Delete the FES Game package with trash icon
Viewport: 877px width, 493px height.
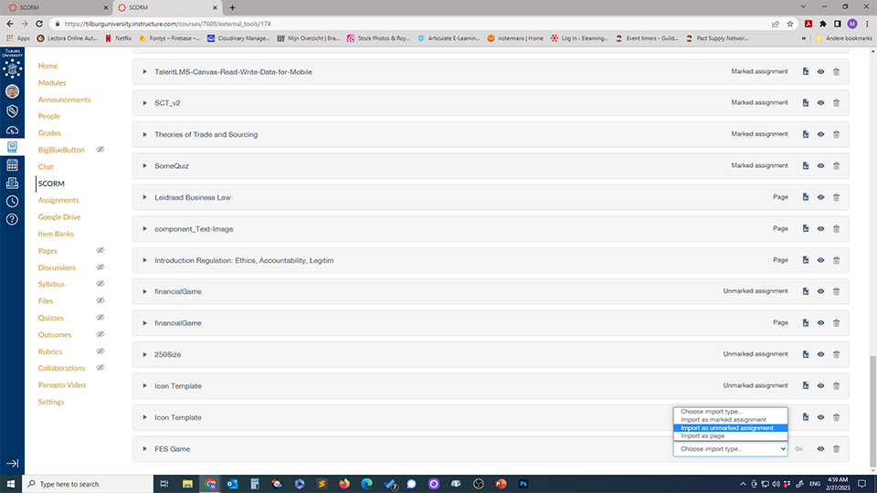836,449
